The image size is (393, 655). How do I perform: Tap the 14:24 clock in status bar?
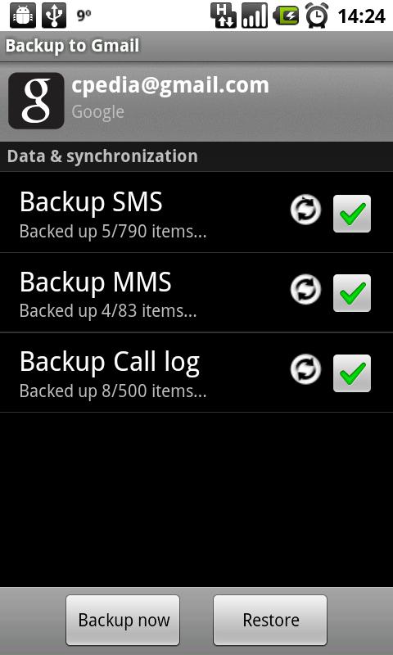pyautogui.click(x=361, y=16)
